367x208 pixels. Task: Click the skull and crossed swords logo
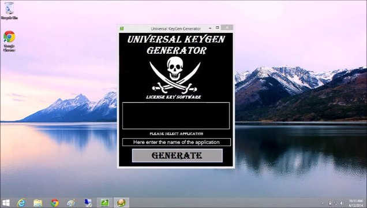(175, 75)
